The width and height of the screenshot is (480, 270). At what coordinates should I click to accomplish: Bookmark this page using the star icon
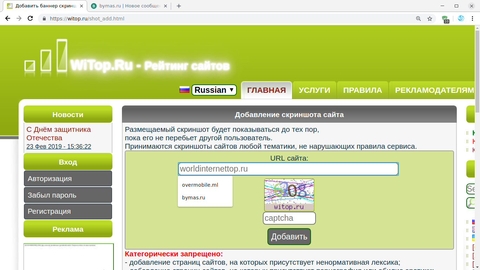[429, 19]
